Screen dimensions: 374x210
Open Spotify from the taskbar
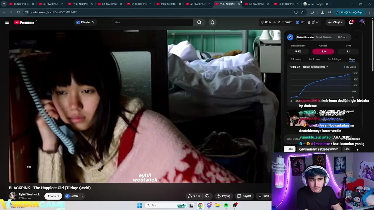point(226,205)
